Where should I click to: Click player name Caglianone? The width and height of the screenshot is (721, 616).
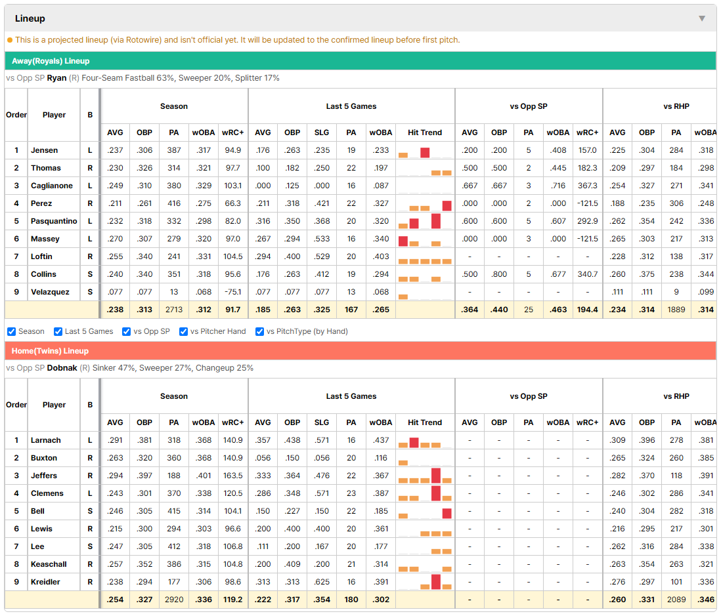click(51, 186)
